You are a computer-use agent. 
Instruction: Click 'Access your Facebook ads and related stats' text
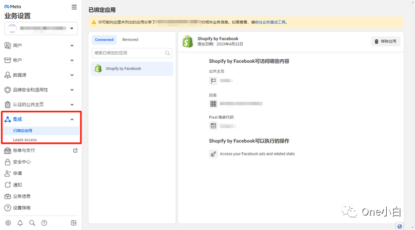tap(257, 154)
